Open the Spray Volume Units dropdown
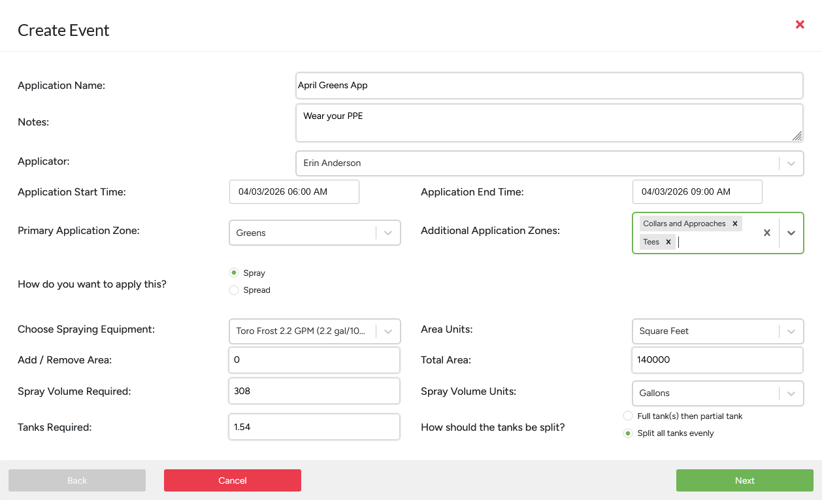 (x=791, y=393)
